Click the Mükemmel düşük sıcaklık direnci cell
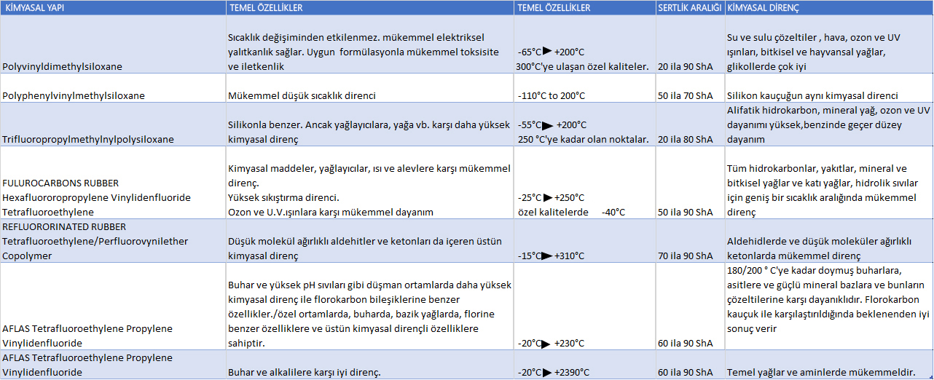 [370, 88]
